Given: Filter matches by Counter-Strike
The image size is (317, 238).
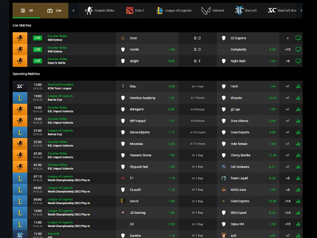Looking at the screenshot, I should 99,11.
